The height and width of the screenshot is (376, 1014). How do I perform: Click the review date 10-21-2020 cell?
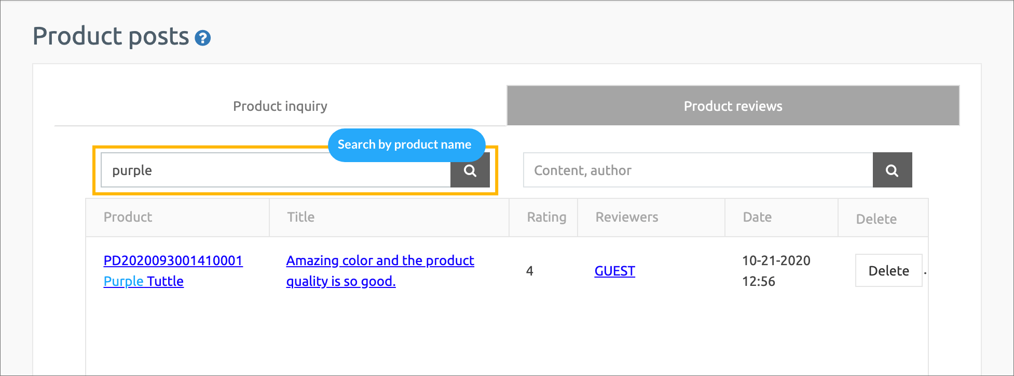[776, 271]
